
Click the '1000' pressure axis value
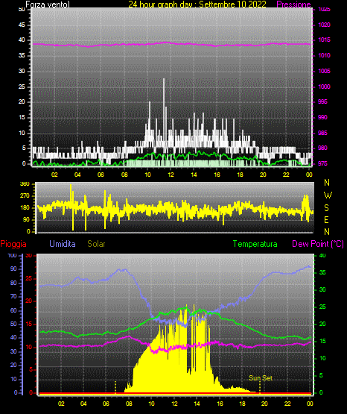[324, 87]
